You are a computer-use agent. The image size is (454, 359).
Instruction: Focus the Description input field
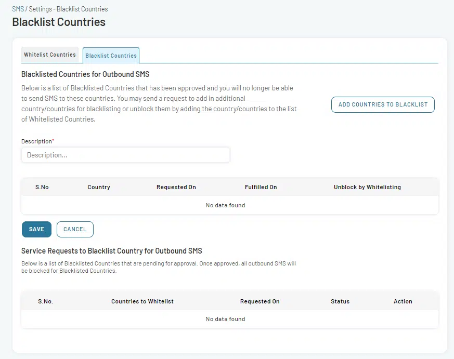pos(126,155)
